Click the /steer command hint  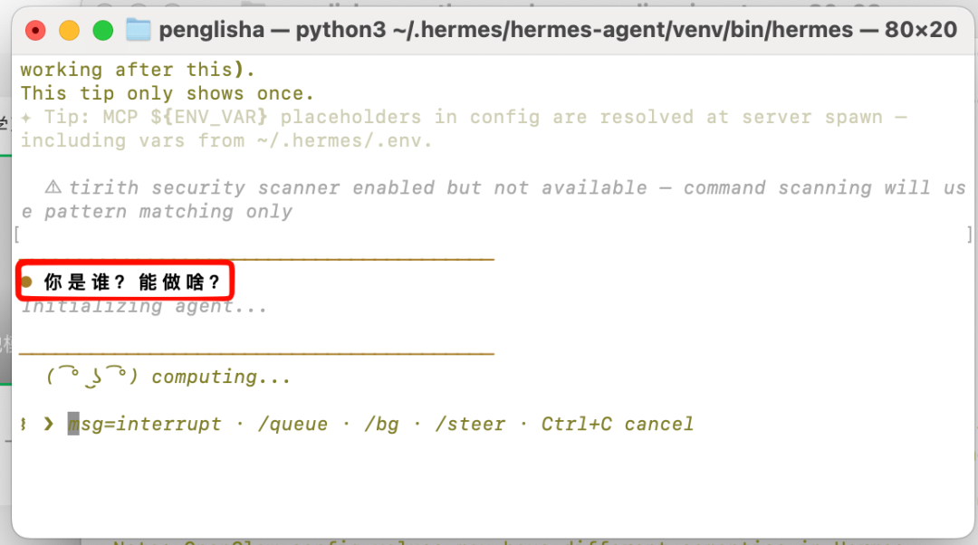click(470, 425)
